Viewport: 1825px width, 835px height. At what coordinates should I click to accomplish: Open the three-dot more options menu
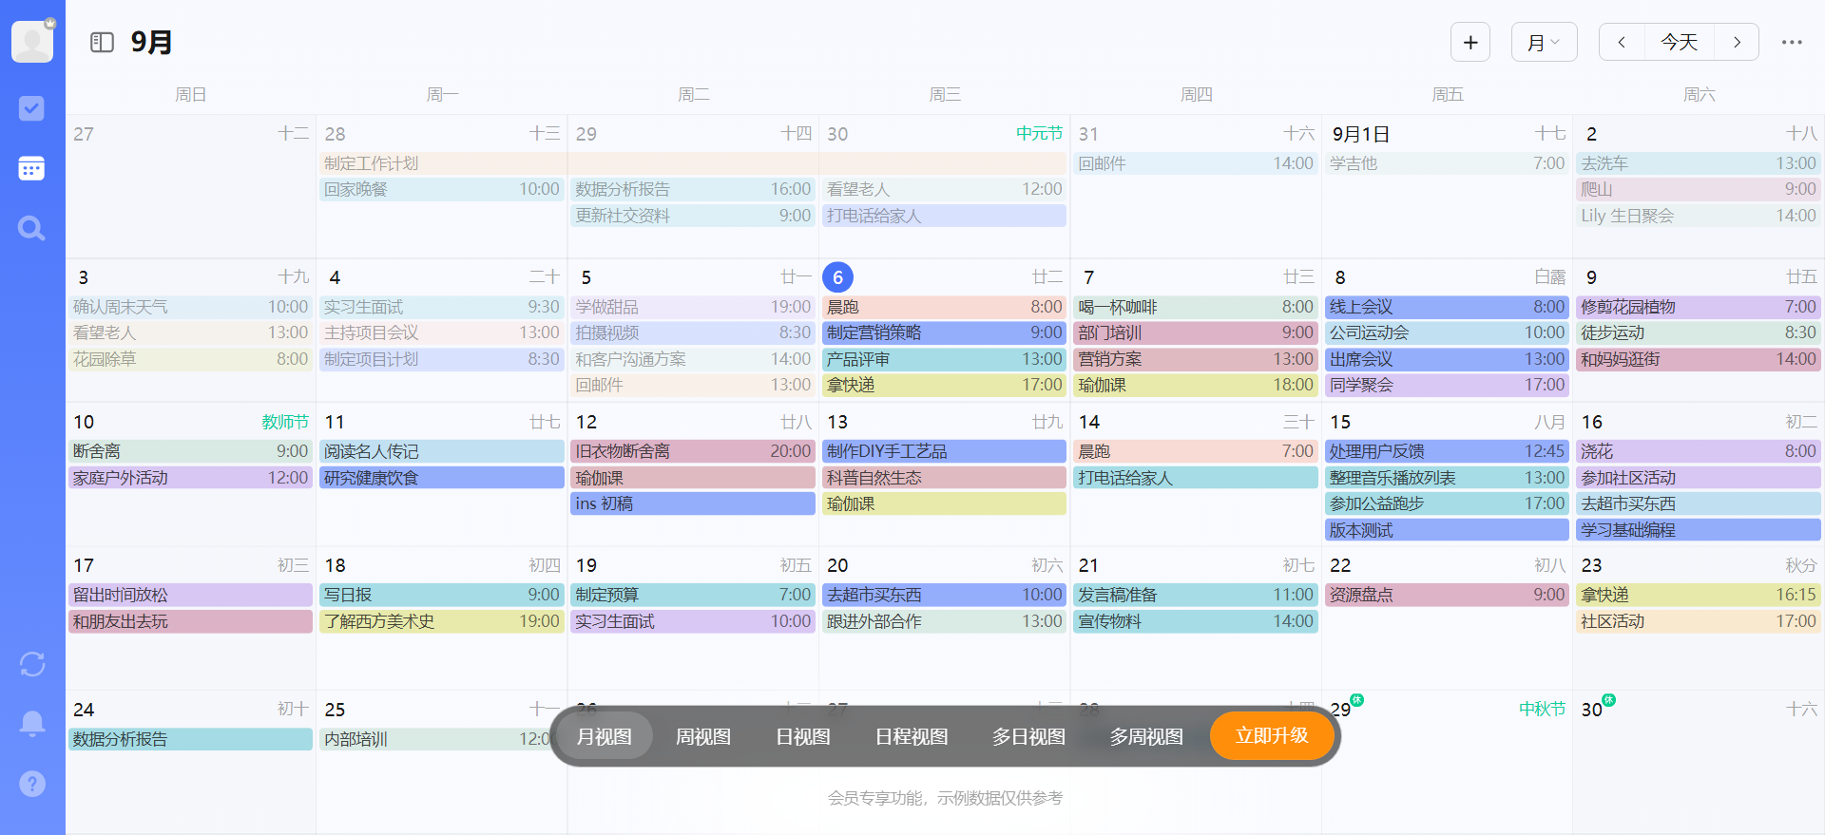[x=1792, y=42]
